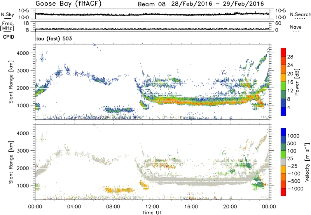Click the '08:00' time axis label

[x=113, y=207]
